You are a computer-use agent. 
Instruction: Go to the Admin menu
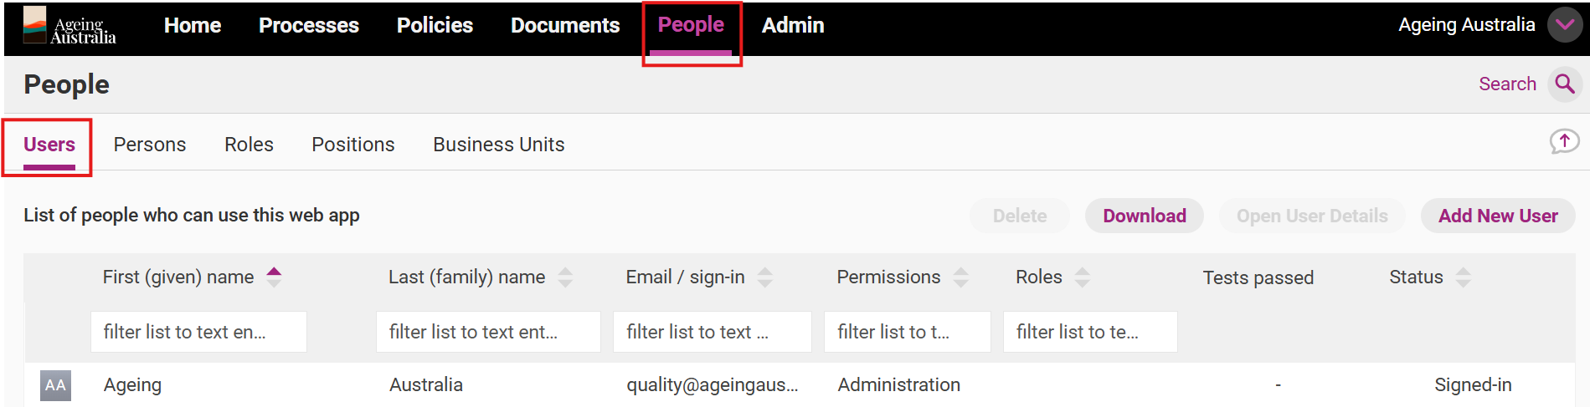point(793,26)
